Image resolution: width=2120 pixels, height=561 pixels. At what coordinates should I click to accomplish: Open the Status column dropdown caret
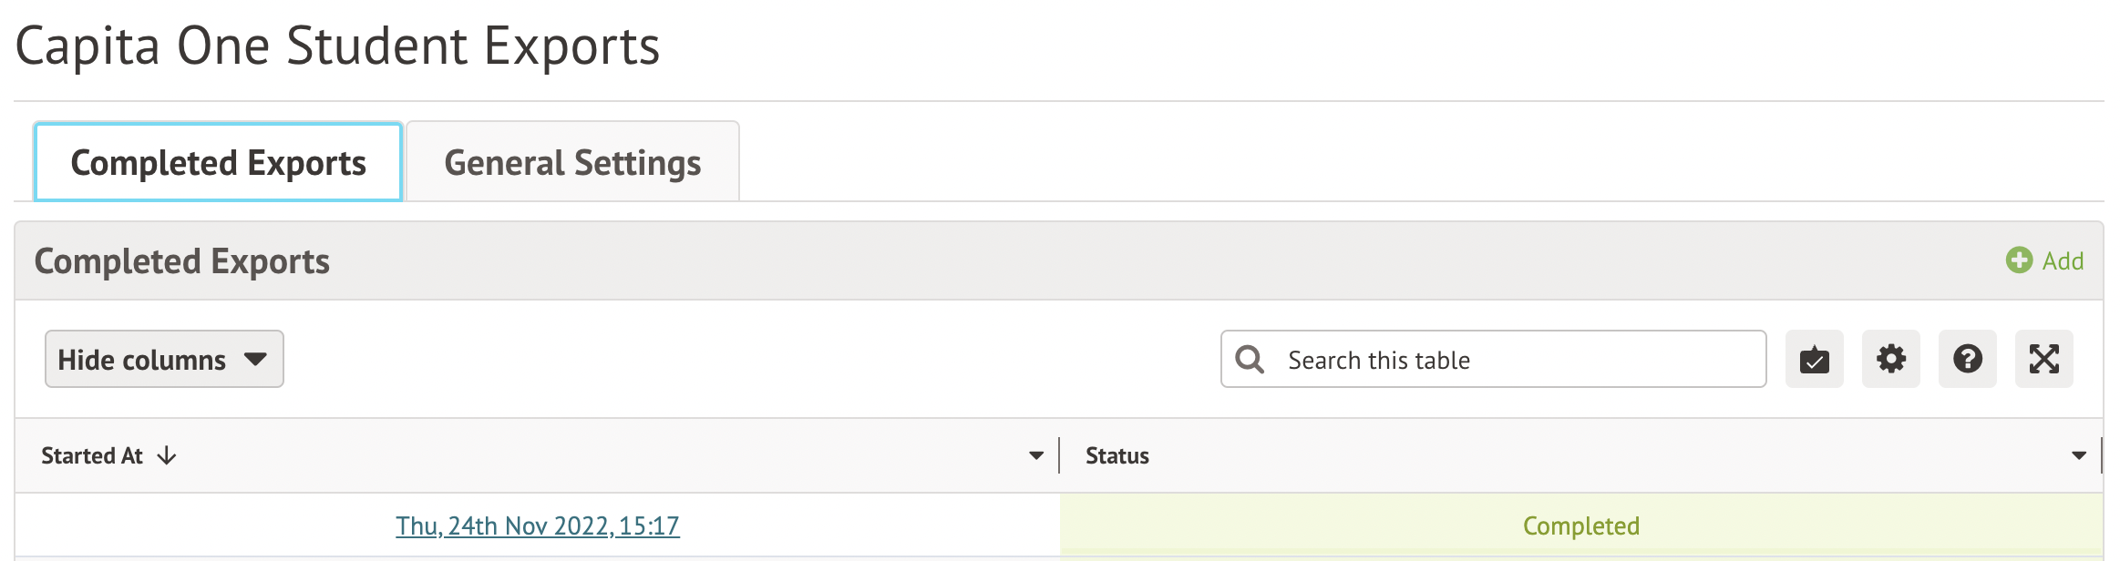click(2079, 455)
